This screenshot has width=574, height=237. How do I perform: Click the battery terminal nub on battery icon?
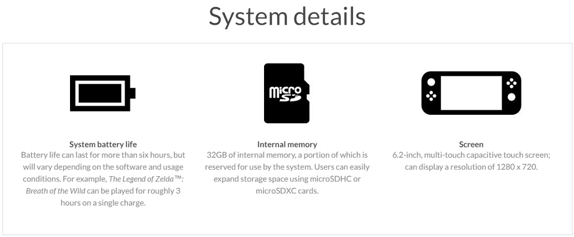pyautogui.click(x=133, y=94)
